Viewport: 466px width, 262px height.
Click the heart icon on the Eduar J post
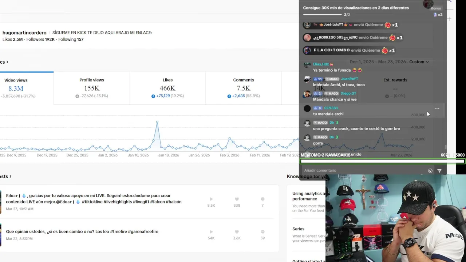tap(237, 199)
